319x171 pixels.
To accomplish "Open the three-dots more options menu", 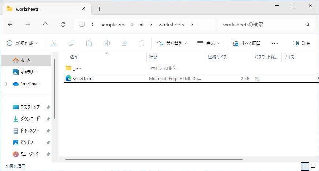I will [x=274, y=43].
